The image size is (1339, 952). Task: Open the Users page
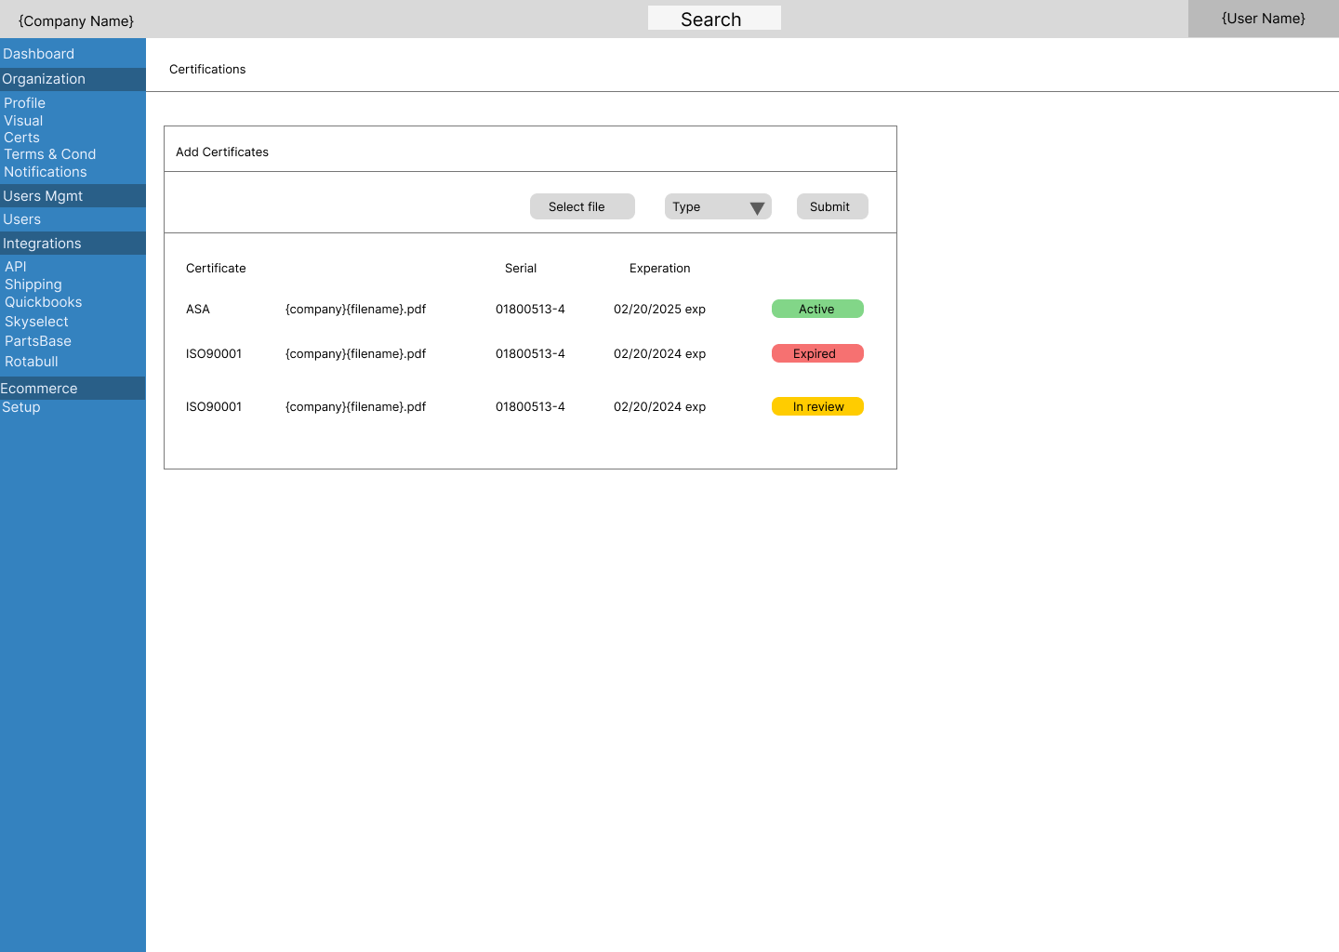coord(21,219)
